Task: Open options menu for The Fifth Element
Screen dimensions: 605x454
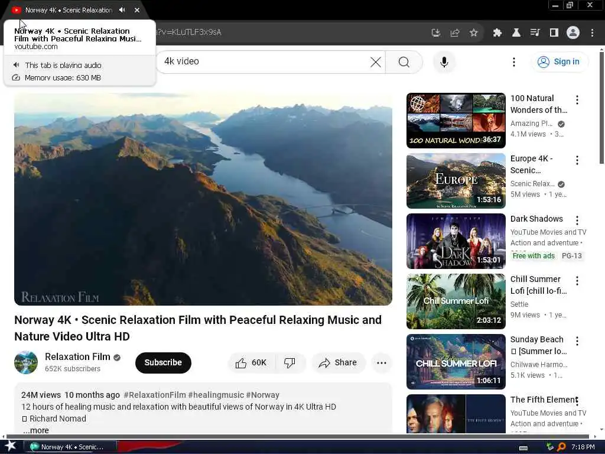Action: tap(577, 401)
